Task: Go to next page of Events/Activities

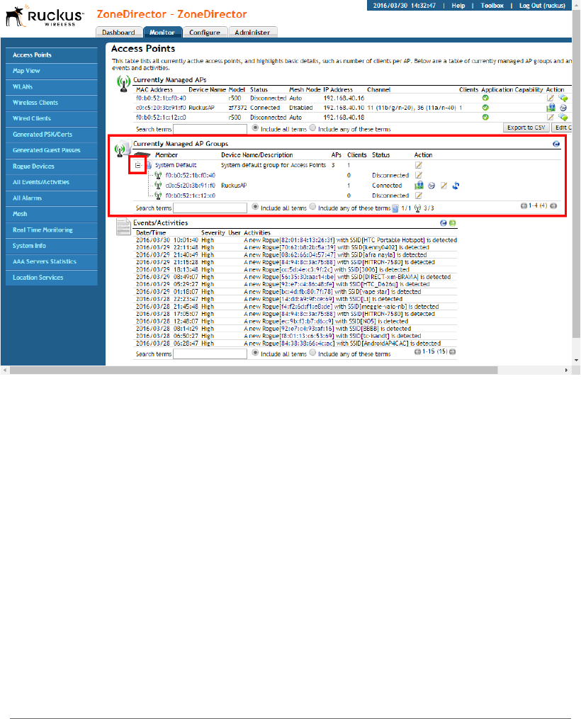Action: (453, 351)
